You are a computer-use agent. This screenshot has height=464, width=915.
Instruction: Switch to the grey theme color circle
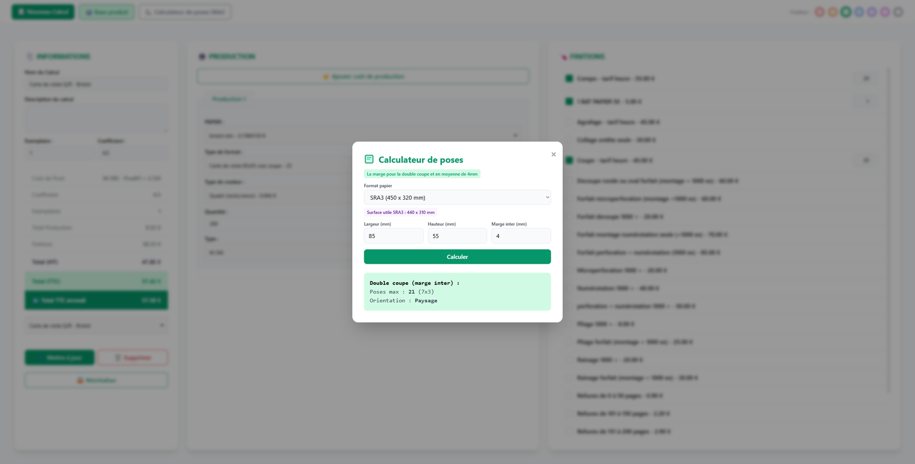898,12
